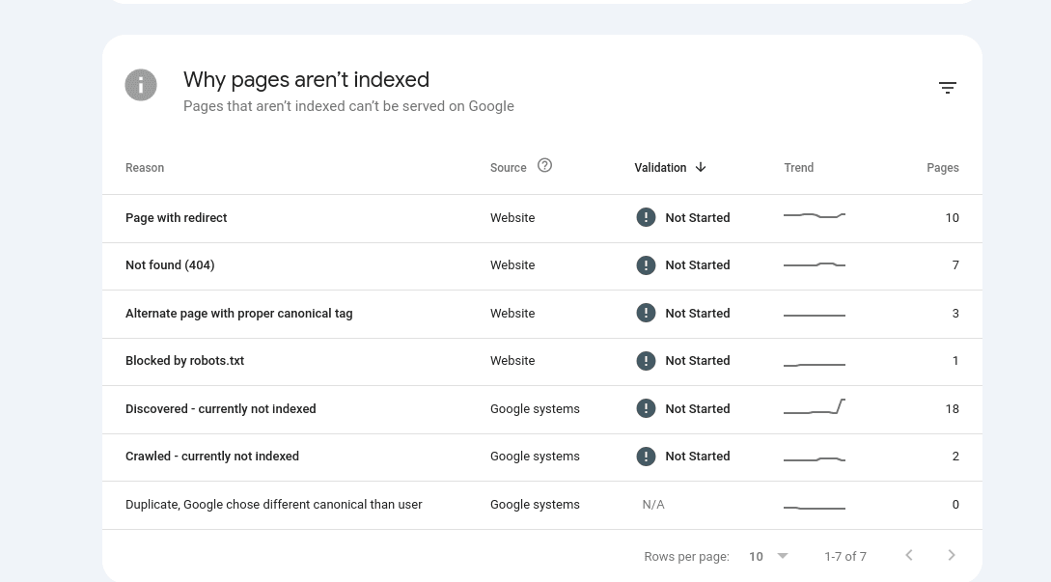The image size is (1051, 582).
Task: Click status icon for Discovered - currently not indexed
Action: [x=646, y=408]
